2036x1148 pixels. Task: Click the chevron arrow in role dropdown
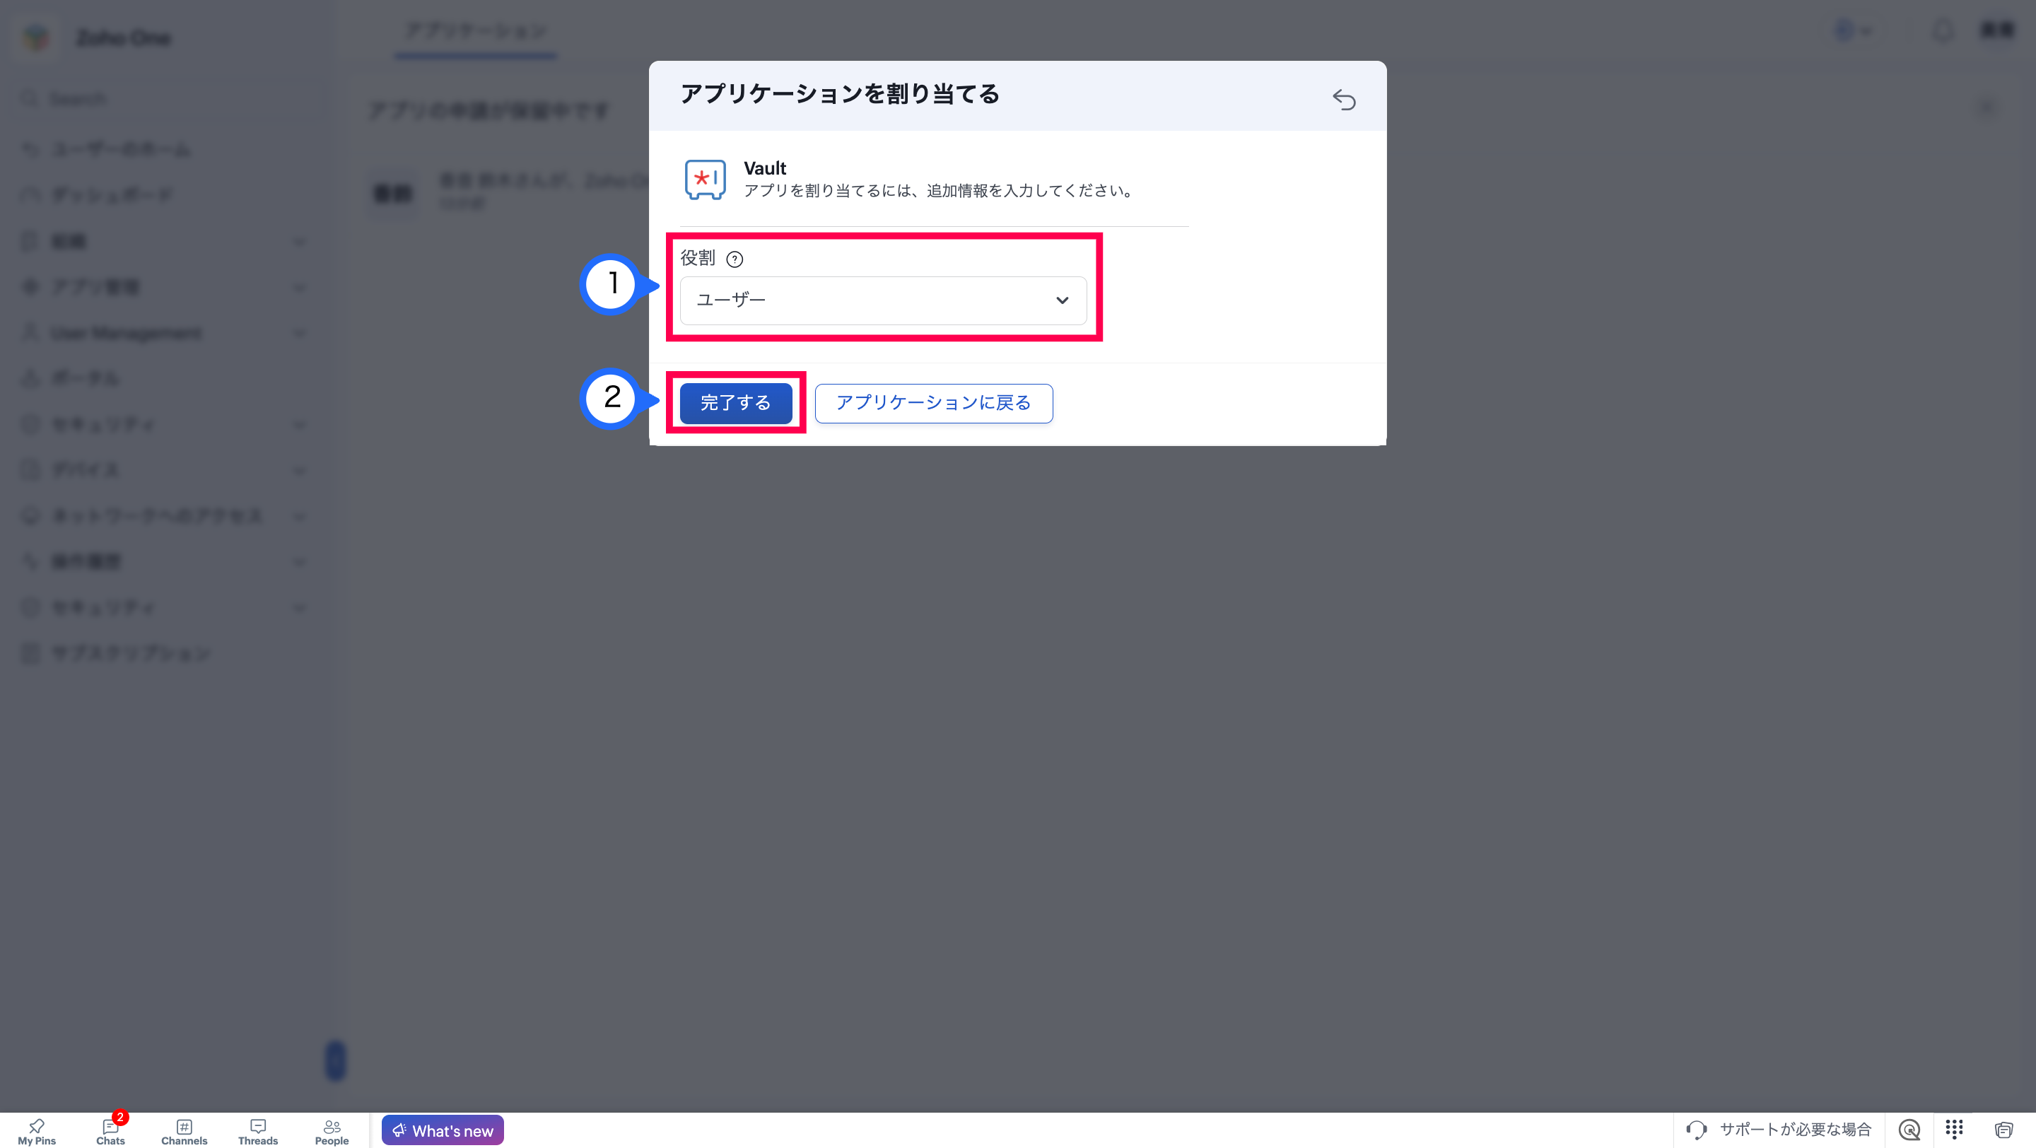1063,300
